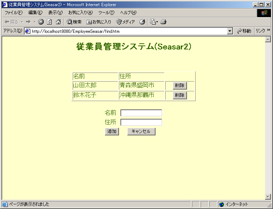Viewport: 273px width, 209px height.
Task: Click the 住所 (address) text input field
Action: pos(141,122)
